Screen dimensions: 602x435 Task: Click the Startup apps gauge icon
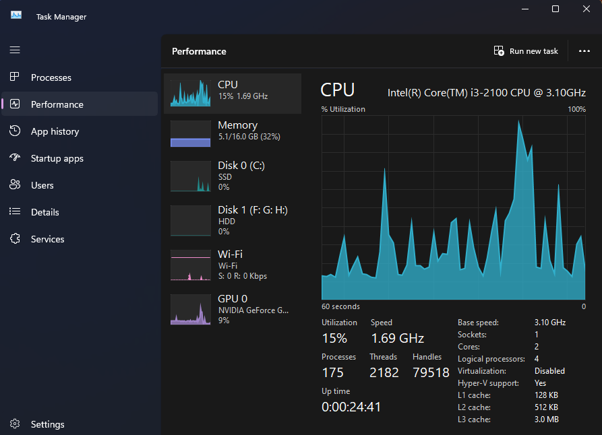tap(15, 158)
